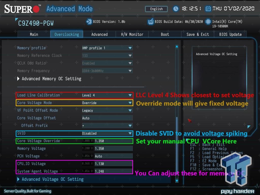Click the calendar icon beside the date

pos(208,9)
